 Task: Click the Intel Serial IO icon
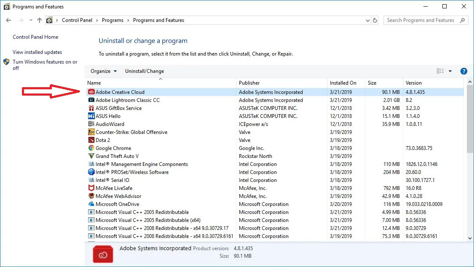[x=91, y=180]
